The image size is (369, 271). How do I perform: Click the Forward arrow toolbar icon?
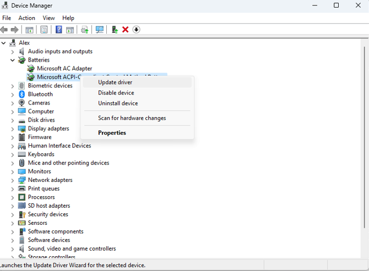(x=14, y=30)
